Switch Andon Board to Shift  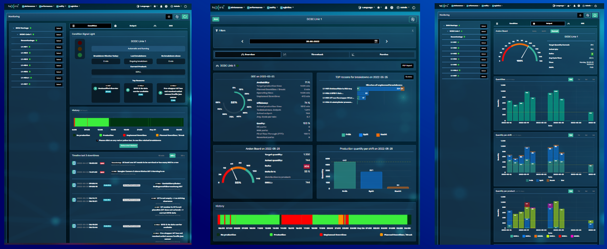544,31
